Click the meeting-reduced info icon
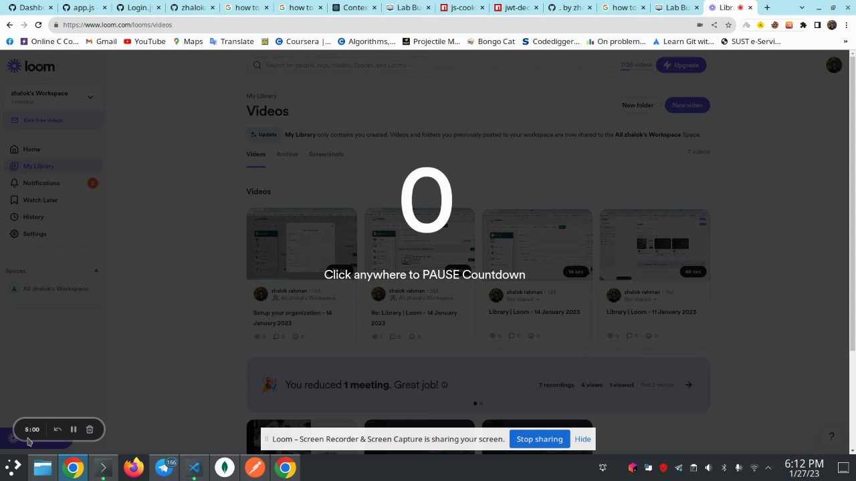This screenshot has width=856, height=481. tap(445, 385)
